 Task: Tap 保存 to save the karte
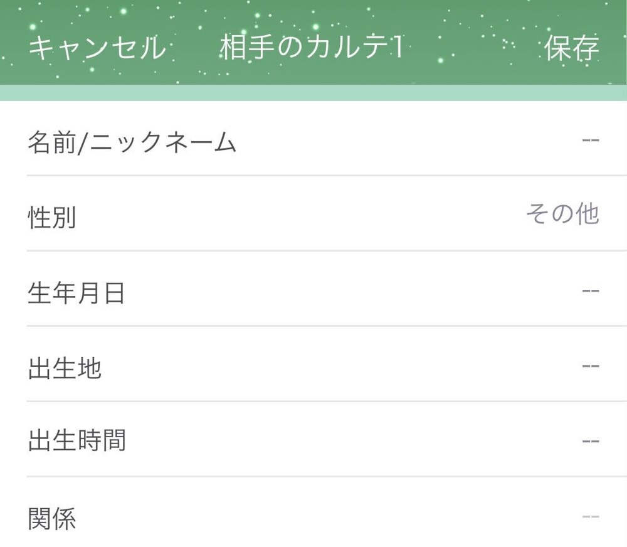pyautogui.click(x=571, y=48)
